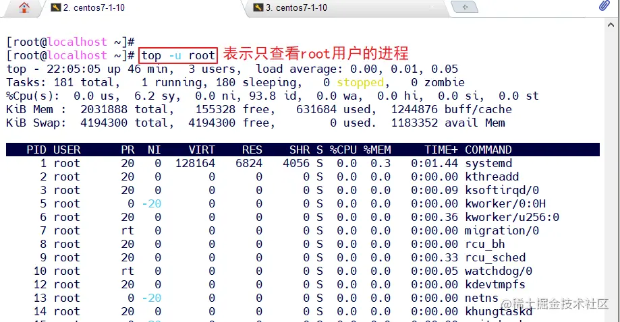Select the VIRT column header
The height and width of the screenshot is (322, 620).
[x=202, y=150]
